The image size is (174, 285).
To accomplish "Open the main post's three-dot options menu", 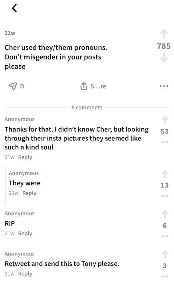I will 164,86.
